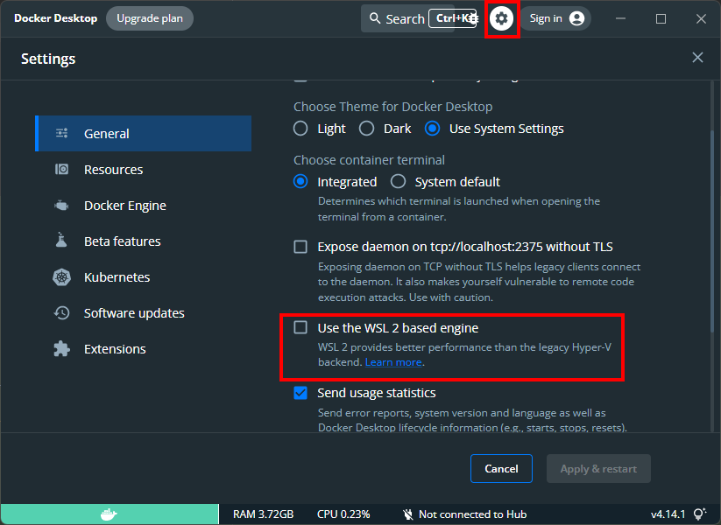
Task: Click the Sign in button
Action: click(x=555, y=18)
